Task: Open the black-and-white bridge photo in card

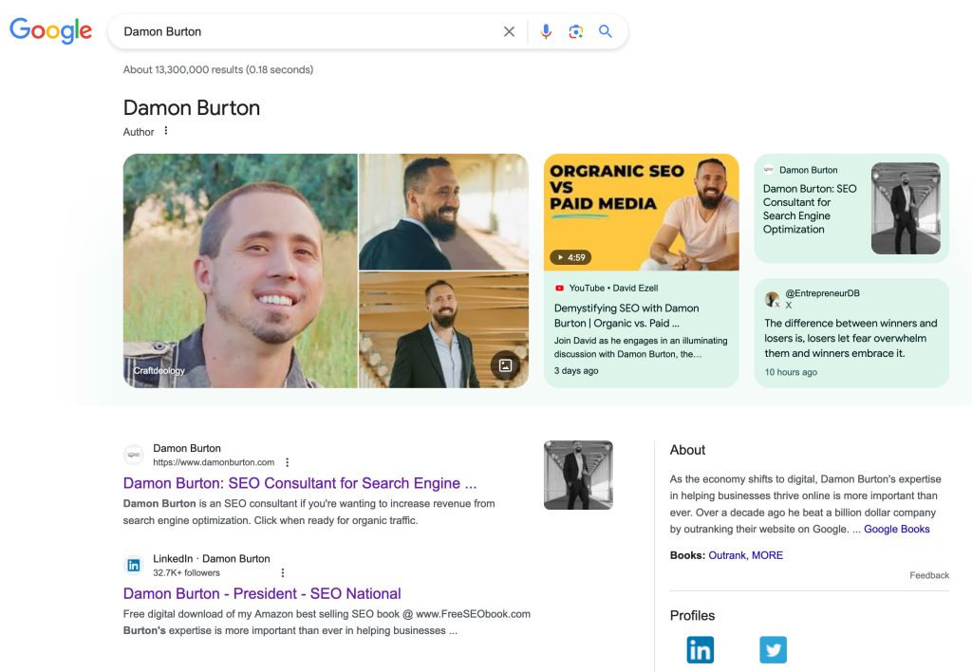Action: [x=906, y=208]
